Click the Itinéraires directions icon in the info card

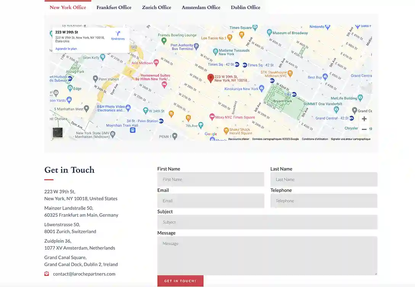118,34
